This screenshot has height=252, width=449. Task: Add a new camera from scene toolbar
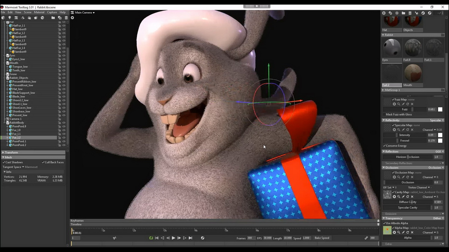point(16,18)
